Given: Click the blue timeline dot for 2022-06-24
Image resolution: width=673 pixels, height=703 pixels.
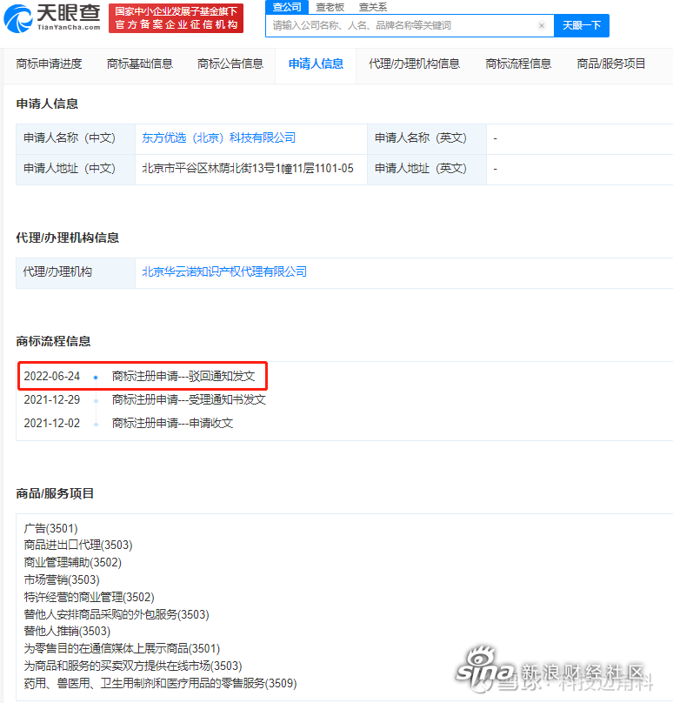Looking at the screenshot, I should tap(96, 378).
